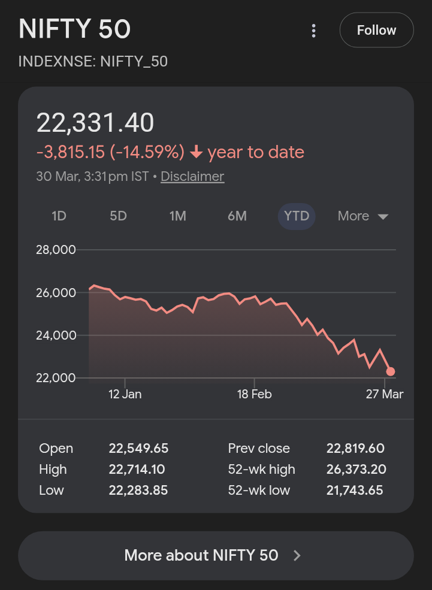This screenshot has width=432, height=590.
Task: Select the 1D time range tab
Action: click(x=59, y=216)
